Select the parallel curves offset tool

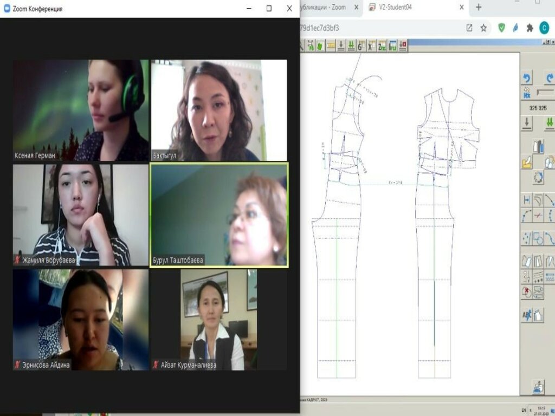pos(538,200)
